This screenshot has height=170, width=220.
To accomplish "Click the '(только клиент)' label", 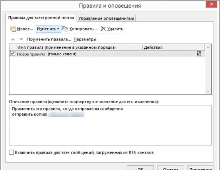I will (62, 54).
